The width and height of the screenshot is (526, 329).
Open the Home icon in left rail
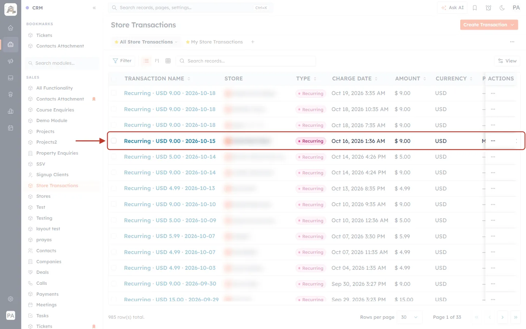point(11,28)
